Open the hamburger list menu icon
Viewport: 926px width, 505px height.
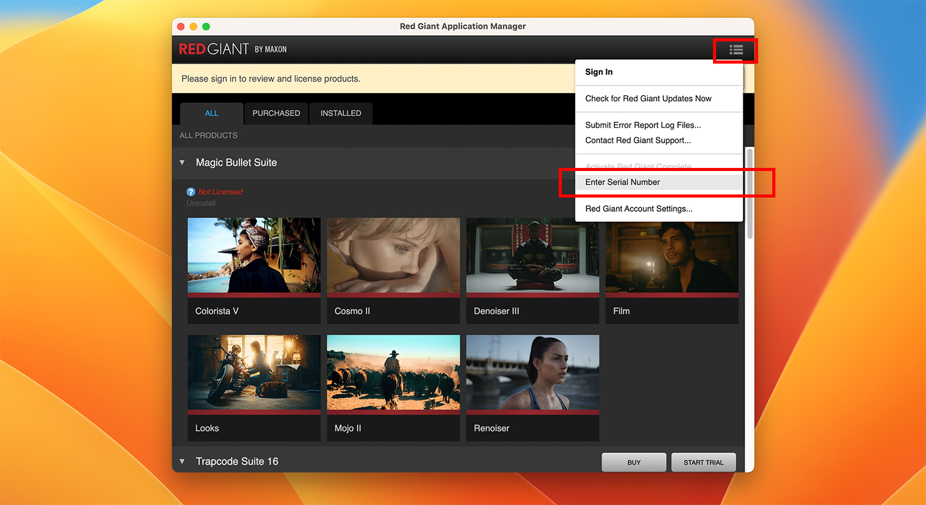point(736,50)
